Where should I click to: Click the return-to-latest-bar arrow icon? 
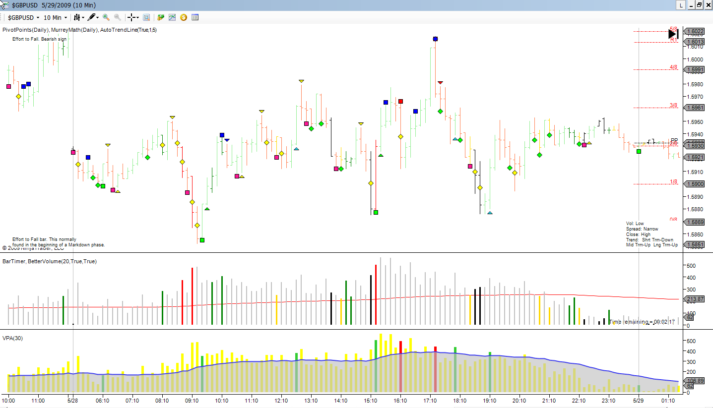pyautogui.click(x=673, y=34)
